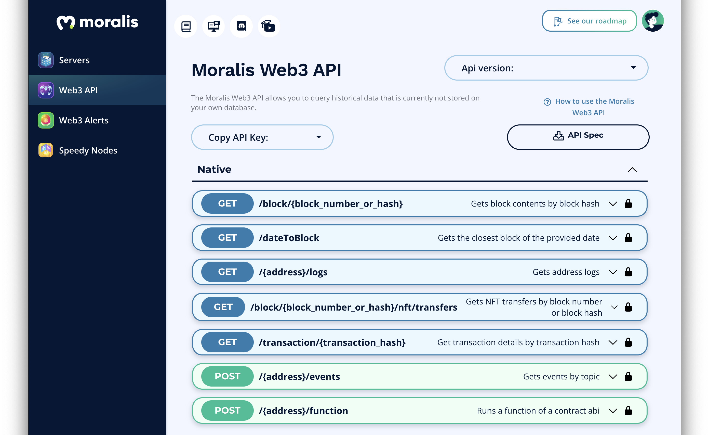Click GET badge for /{address}/logs
Viewport: 709px width, 435px height.
pos(227,272)
